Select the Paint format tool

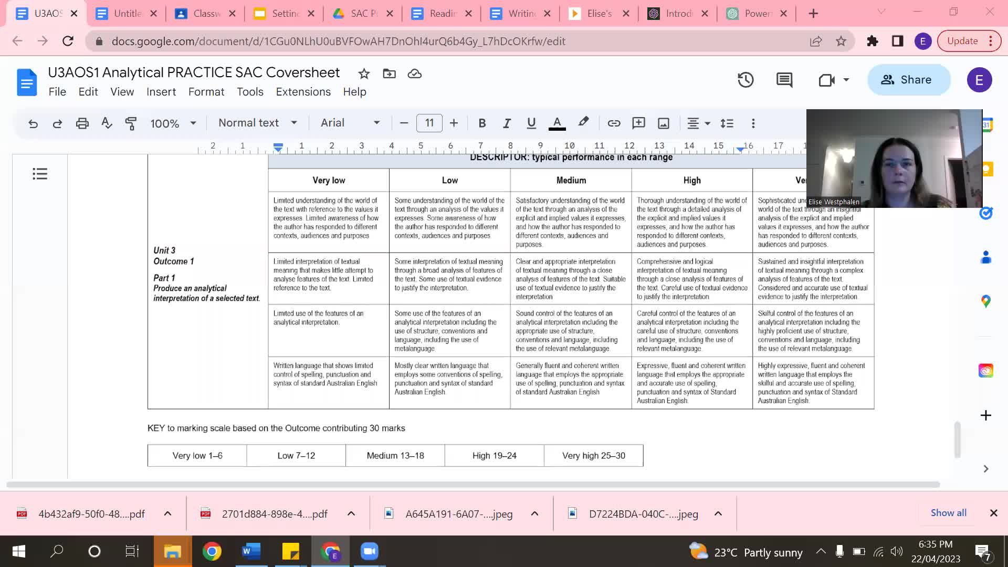[x=131, y=123]
